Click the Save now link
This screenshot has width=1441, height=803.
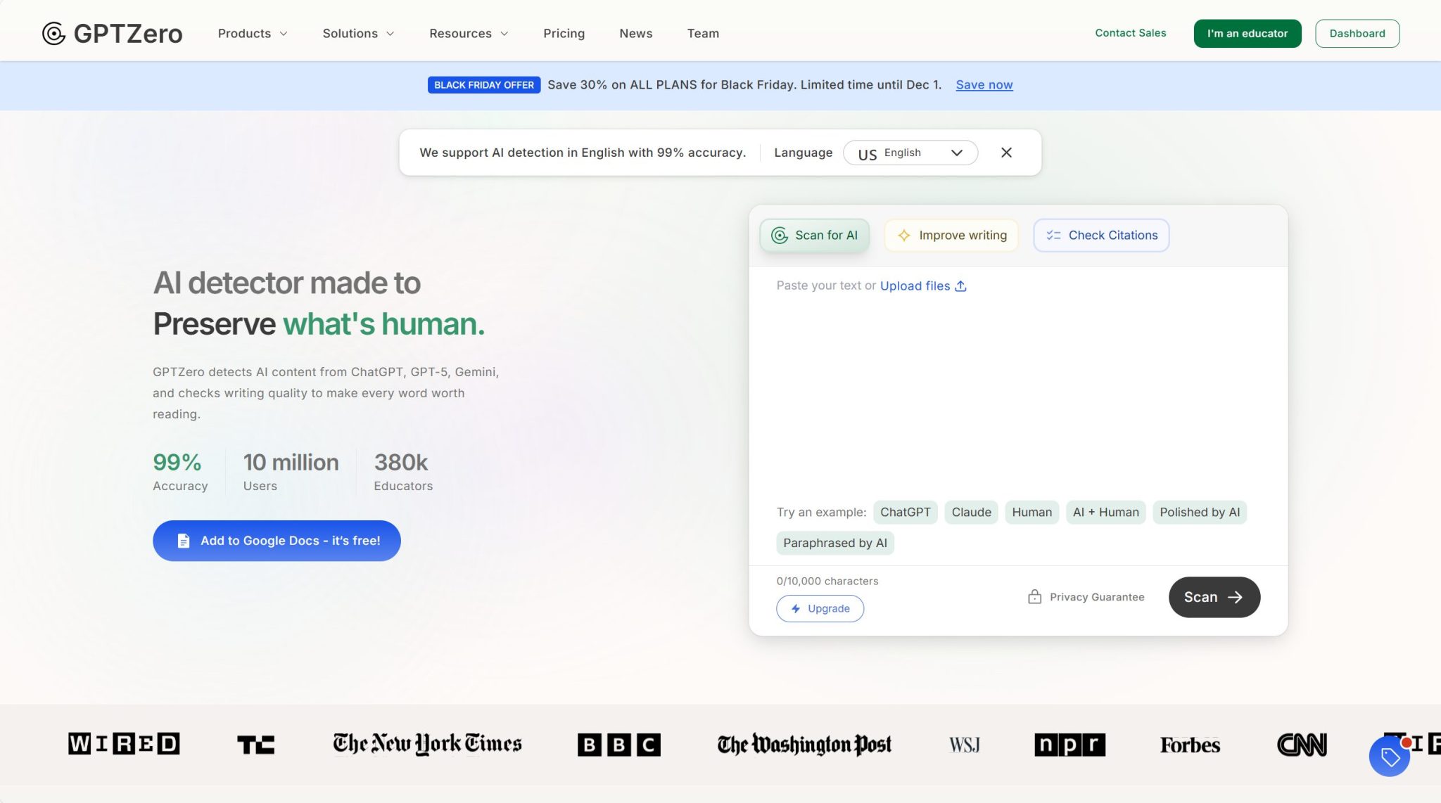pyautogui.click(x=984, y=84)
